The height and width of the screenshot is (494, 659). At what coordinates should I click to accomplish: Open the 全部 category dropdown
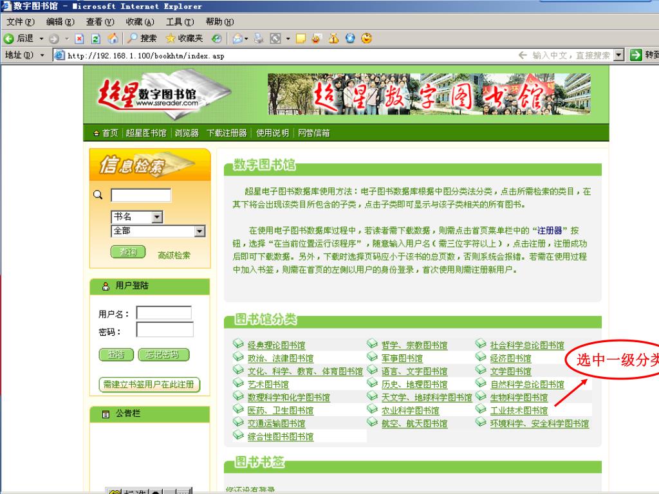tap(200, 231)
